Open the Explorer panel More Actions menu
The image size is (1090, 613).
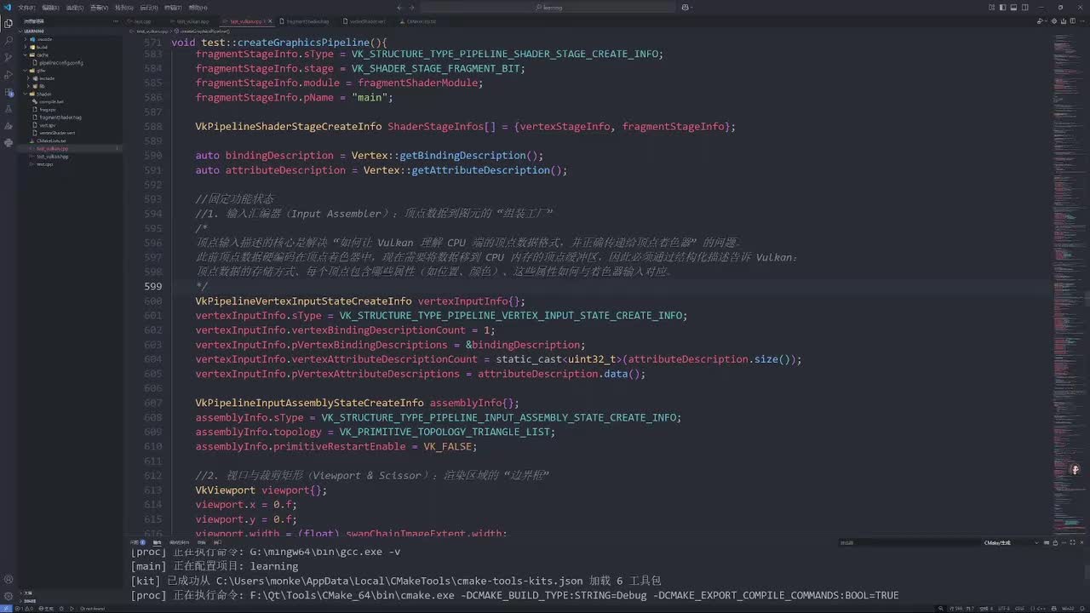click(116, 20)
